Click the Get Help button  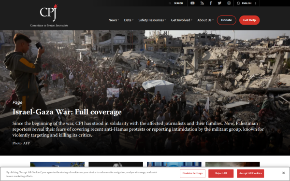pyautogui.click(x=249, y=20)
